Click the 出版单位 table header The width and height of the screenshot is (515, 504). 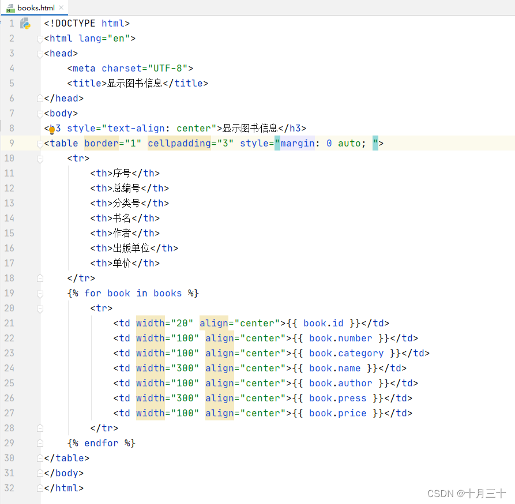pyautogui.click(x=131, y=248)
